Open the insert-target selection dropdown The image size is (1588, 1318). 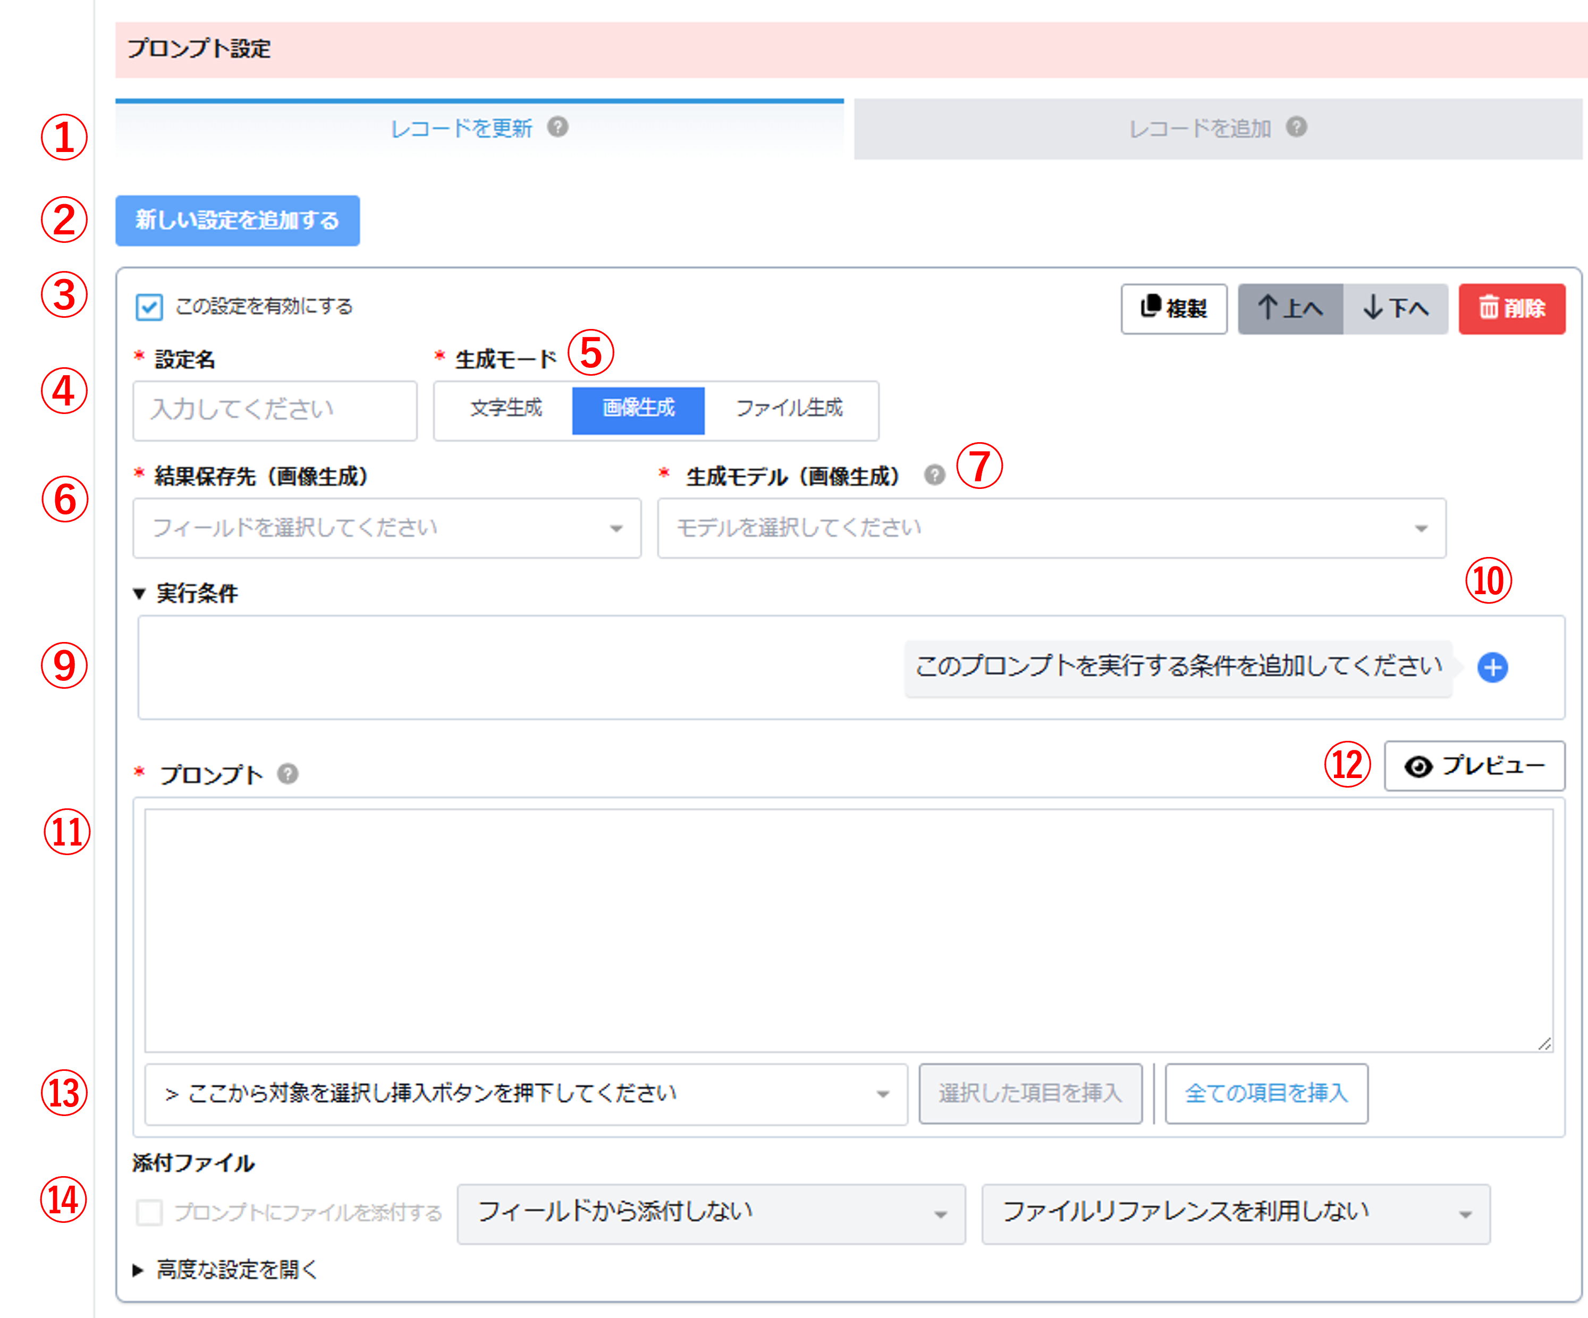tap(526, 1094)
